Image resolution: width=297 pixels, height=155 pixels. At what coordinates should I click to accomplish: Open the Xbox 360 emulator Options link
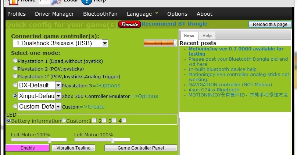coord(144,96)
